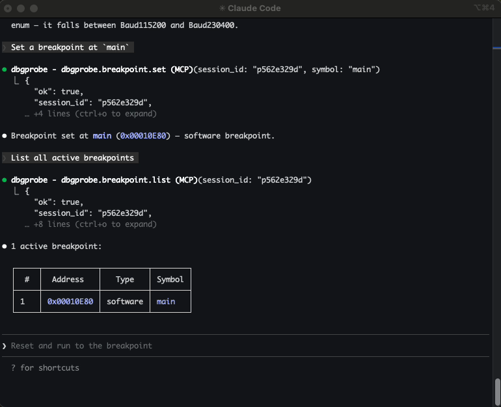Click green status dot beside dbgprobe.breakpoint.set
Screen dimensions: 501x407
tap(5, 70)
